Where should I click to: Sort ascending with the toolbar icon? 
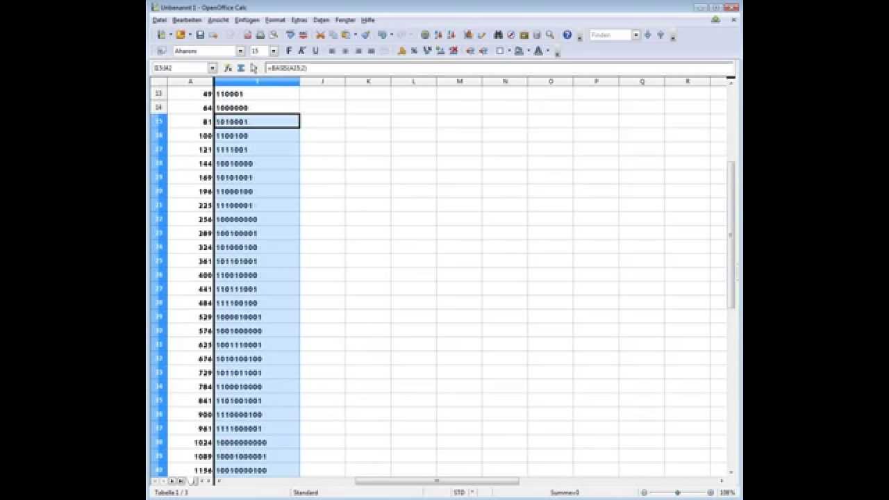click(438, 35)
